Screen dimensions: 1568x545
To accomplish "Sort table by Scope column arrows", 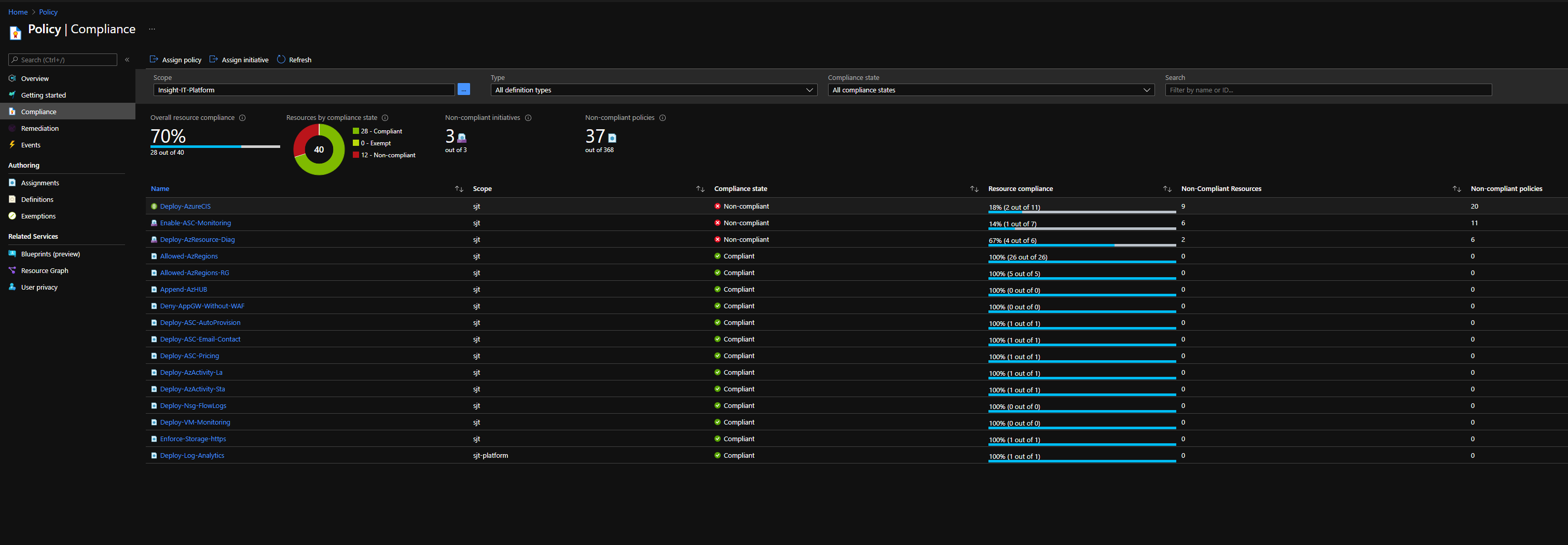I will (700, 189).
